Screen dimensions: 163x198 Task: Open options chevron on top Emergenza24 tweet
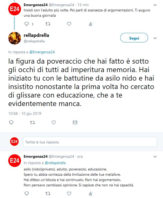pos(155,5)
